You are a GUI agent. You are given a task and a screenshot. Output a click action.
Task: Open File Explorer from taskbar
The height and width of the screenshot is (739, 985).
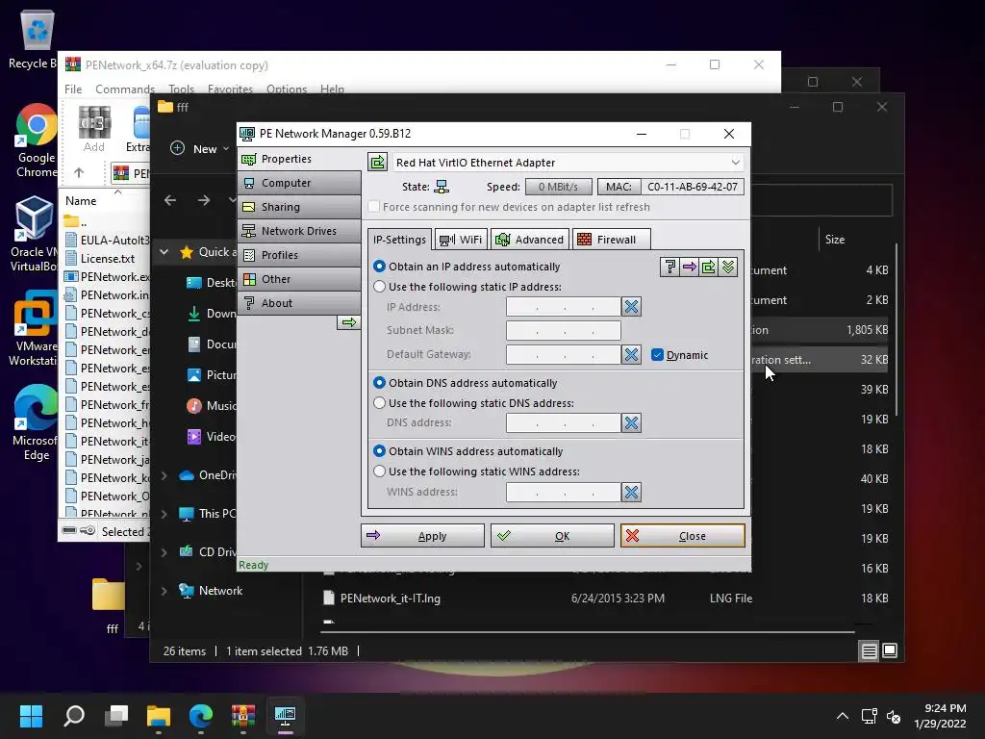159,715
